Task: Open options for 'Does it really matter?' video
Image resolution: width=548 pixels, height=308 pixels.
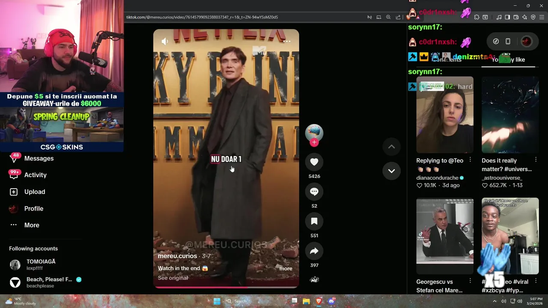Action: click(x=536, y=160)
